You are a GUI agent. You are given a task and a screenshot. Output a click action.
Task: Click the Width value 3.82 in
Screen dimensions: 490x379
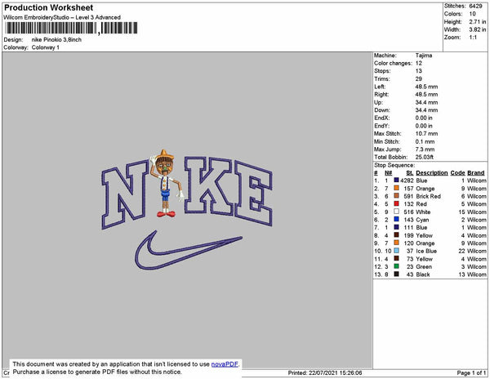477,29
